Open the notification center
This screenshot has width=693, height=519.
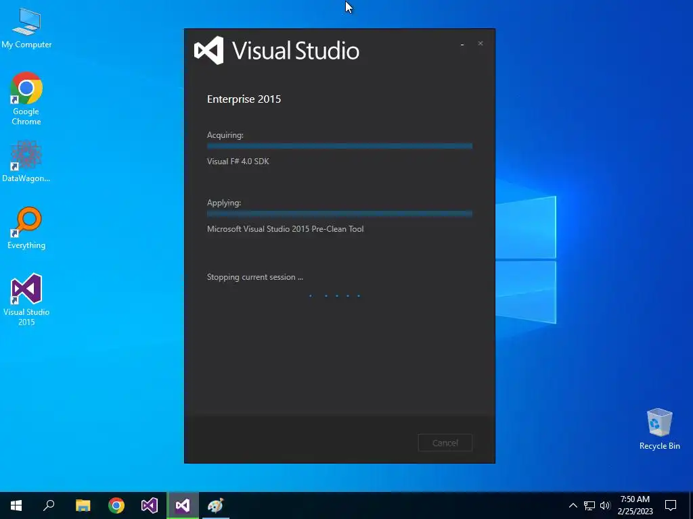[671, 505]
